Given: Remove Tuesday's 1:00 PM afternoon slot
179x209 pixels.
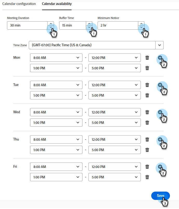Looking at the screenshot, I should [147, 95].
